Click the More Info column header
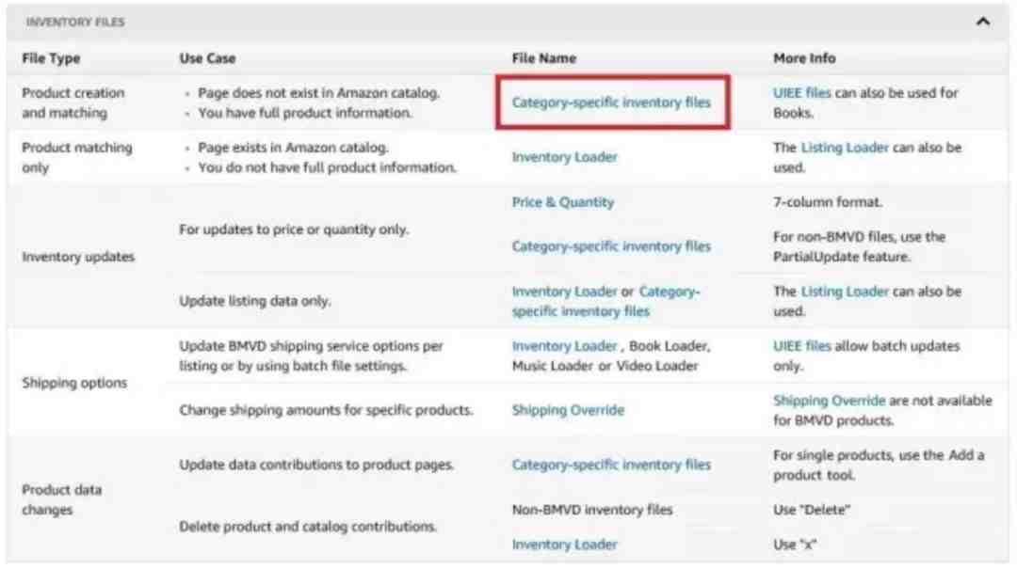This screenshot has width=1017, height=569. point(803,58)
